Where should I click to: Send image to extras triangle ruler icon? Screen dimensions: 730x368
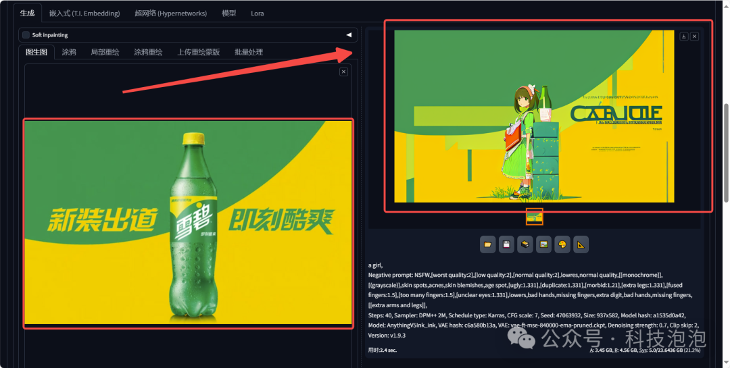(x=581, y=244)
